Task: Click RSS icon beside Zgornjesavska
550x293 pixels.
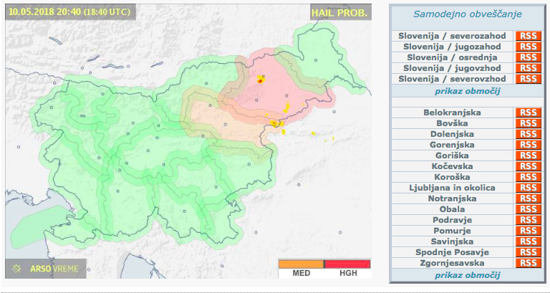Action: point(528,263)
